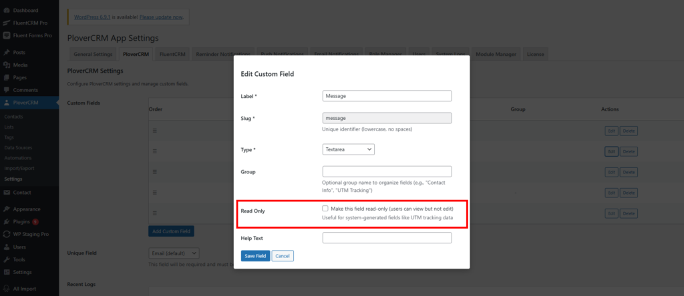This screenshot has height=296, width=684.
Task: Click the Save Field button
Action: (255, 256)
